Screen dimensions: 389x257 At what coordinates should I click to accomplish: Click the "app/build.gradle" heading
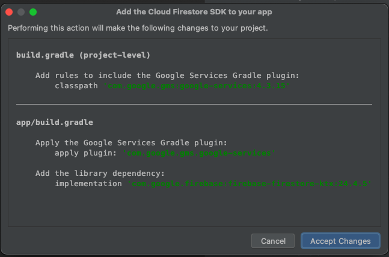55,122
